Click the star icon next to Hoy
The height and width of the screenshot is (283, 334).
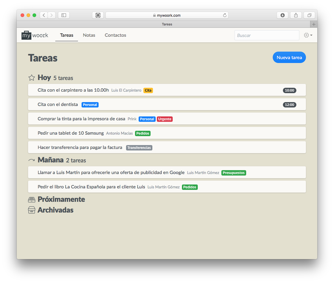(x=32, y=78)
